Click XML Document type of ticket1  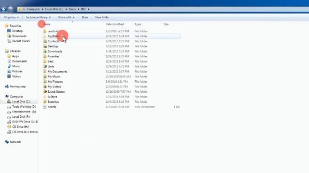145,107
